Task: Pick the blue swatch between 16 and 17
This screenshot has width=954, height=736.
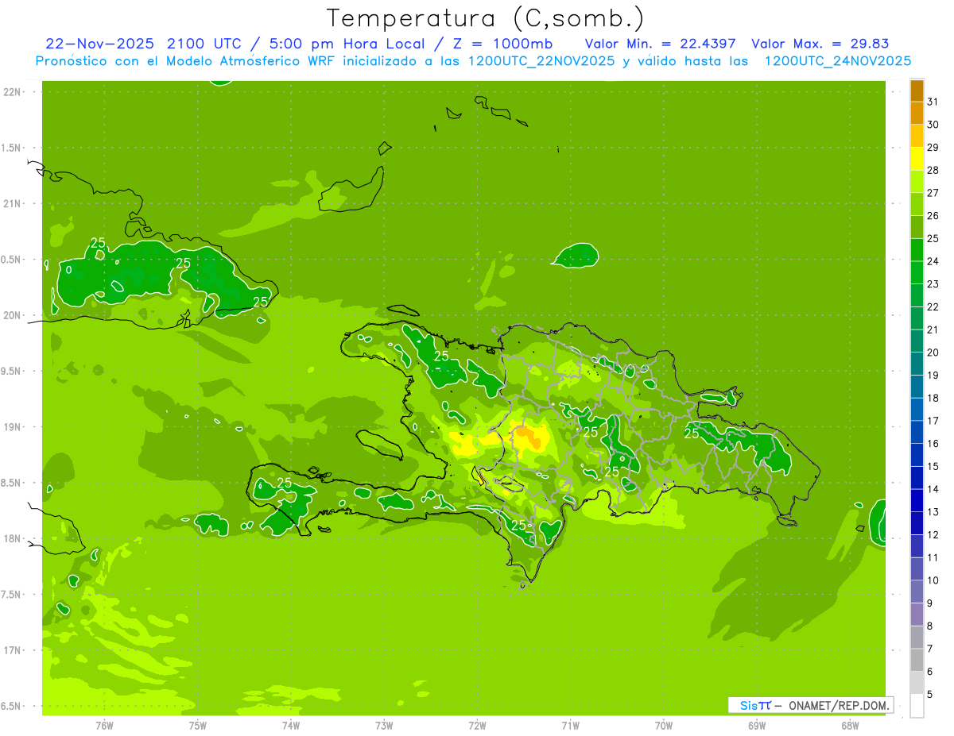Action: pyautogui.click(x=917, y=433)
